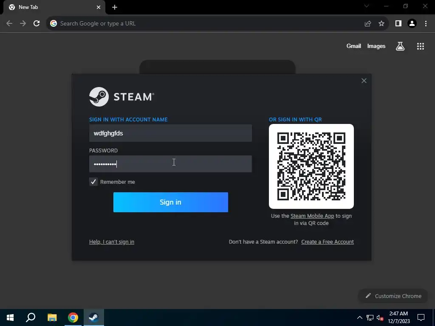Restore down the Chrome window
435x326 pixels.
(x=405, y=6)
